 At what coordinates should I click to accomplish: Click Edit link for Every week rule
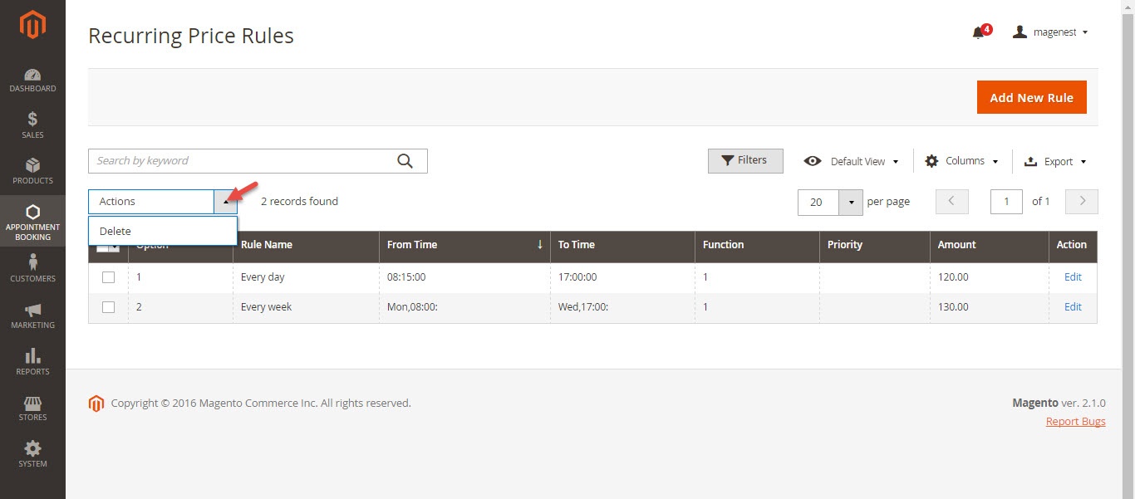coord(1073,307)
